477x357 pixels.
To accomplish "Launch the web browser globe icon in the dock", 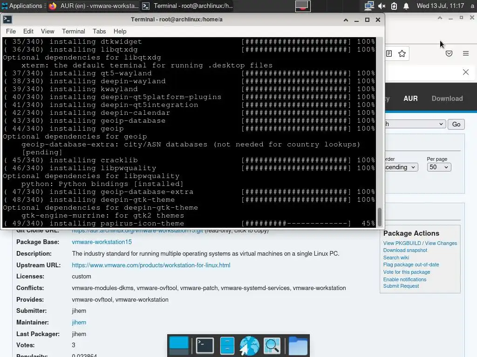I will point(250,346).
